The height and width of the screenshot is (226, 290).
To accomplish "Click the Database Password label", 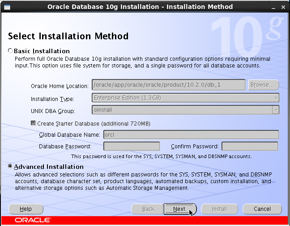I will 65,146.
